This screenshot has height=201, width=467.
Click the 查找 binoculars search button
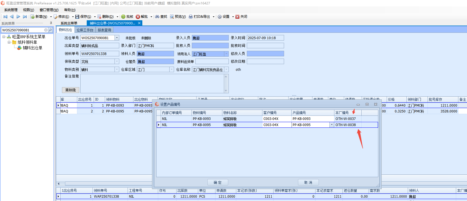pyautogui.click(x=161, y=17)
